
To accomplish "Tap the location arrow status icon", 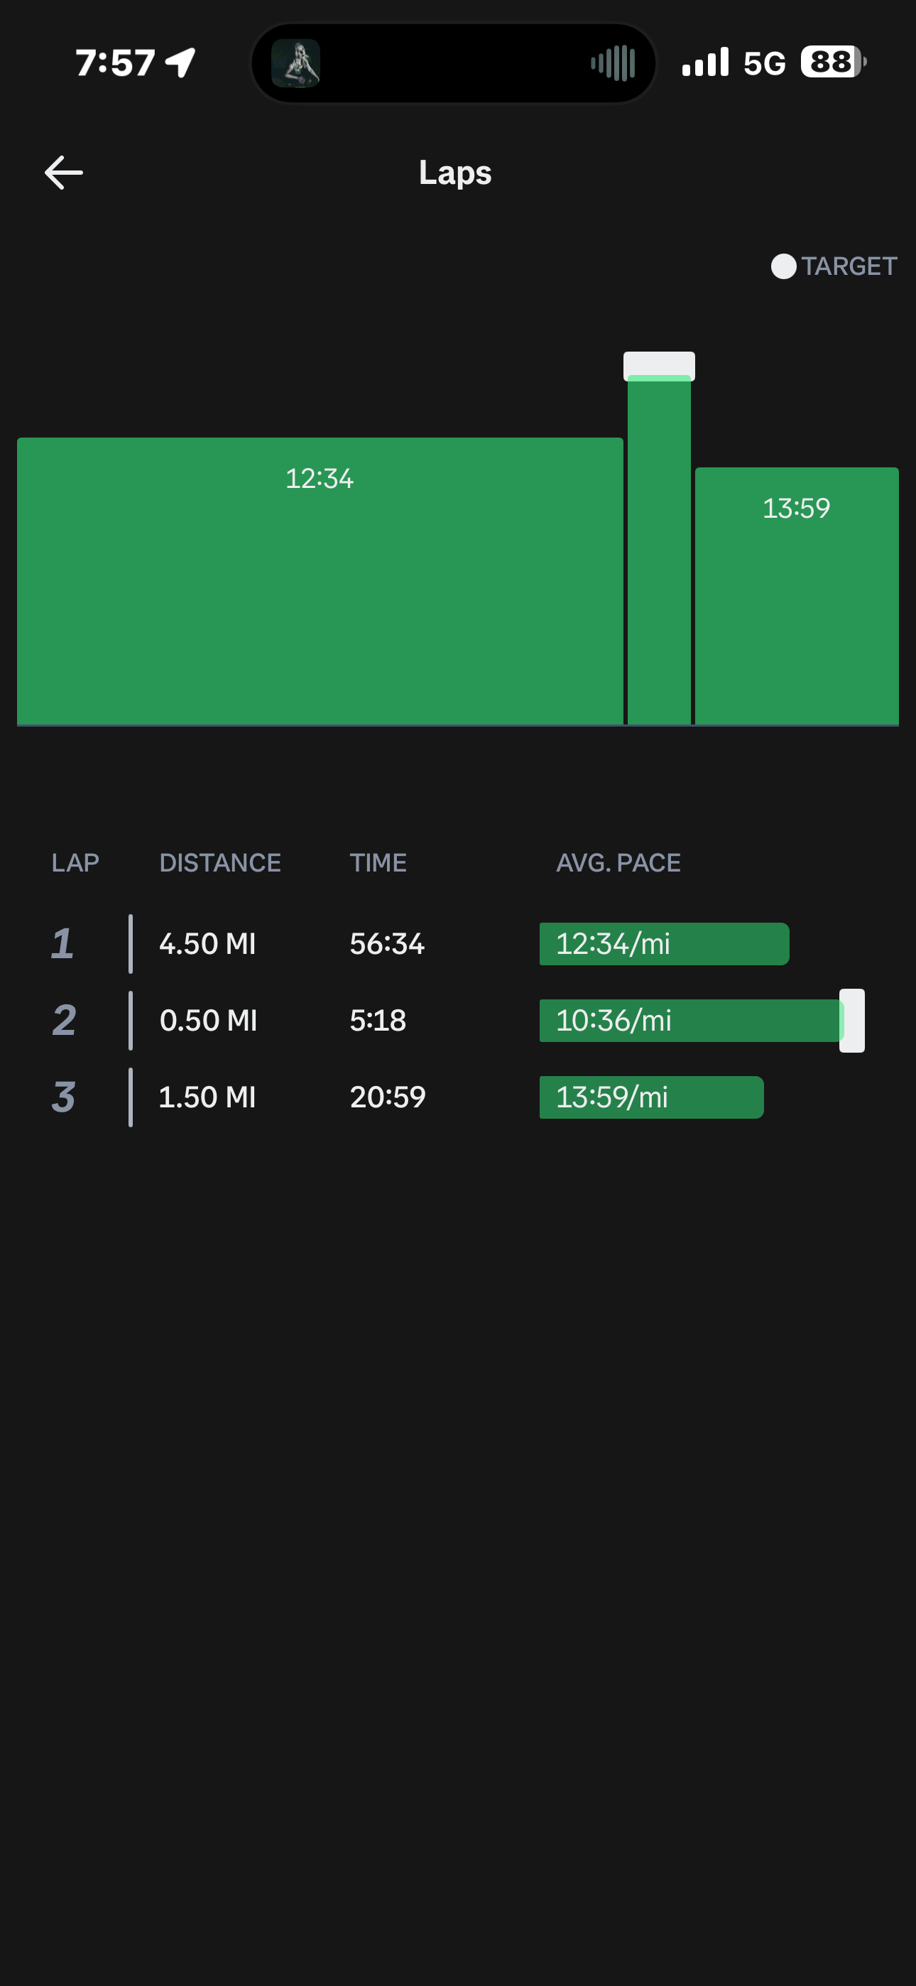I will [x=181, y=63].
